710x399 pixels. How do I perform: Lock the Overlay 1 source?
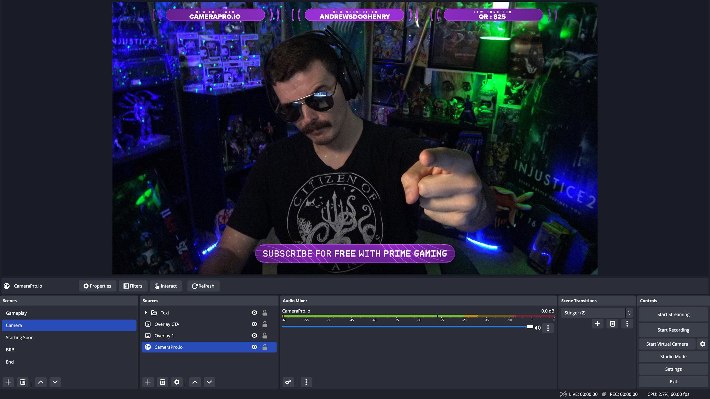pos(265,335)
